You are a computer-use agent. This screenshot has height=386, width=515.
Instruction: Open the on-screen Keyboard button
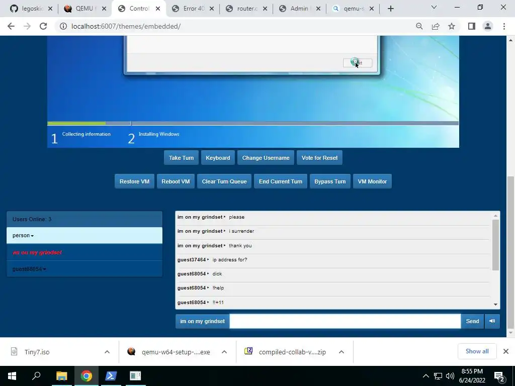[218, 158]
